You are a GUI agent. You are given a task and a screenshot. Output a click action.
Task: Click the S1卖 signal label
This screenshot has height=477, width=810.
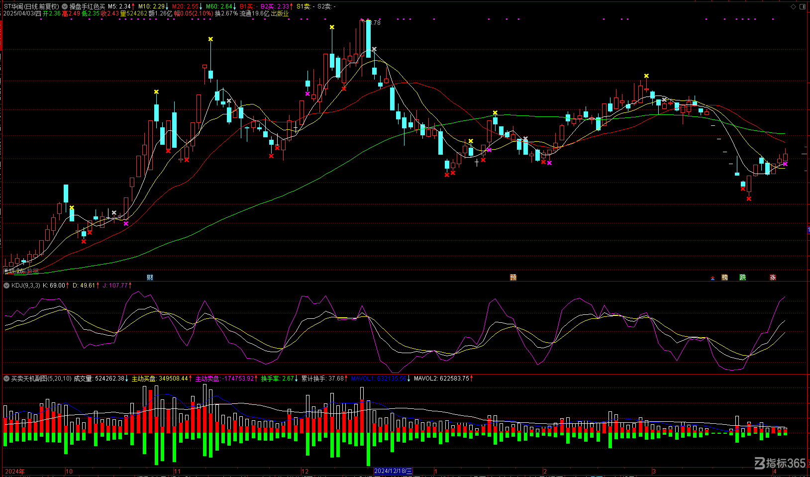[x=305, y=6]
